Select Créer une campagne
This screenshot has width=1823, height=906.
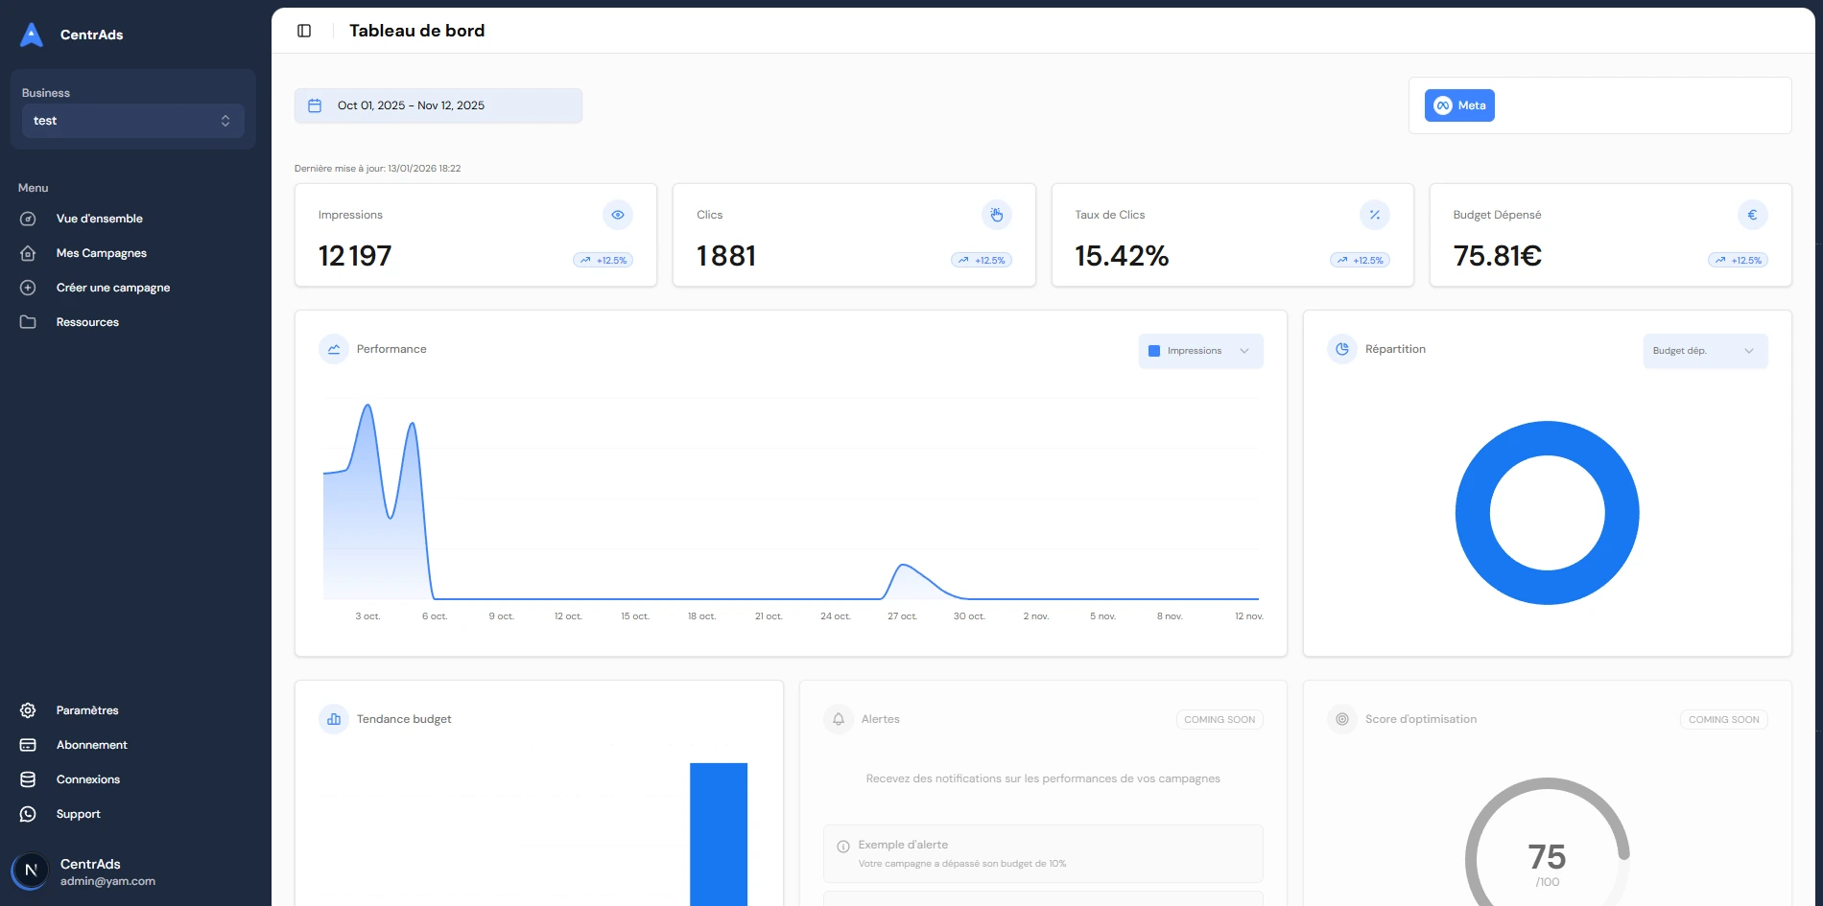pyautogui.click(x=112, y=287)
